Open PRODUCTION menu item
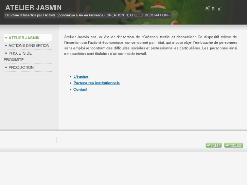Image resolution: width=247 pixels, height=185 pixels. [x=28, y=68]
